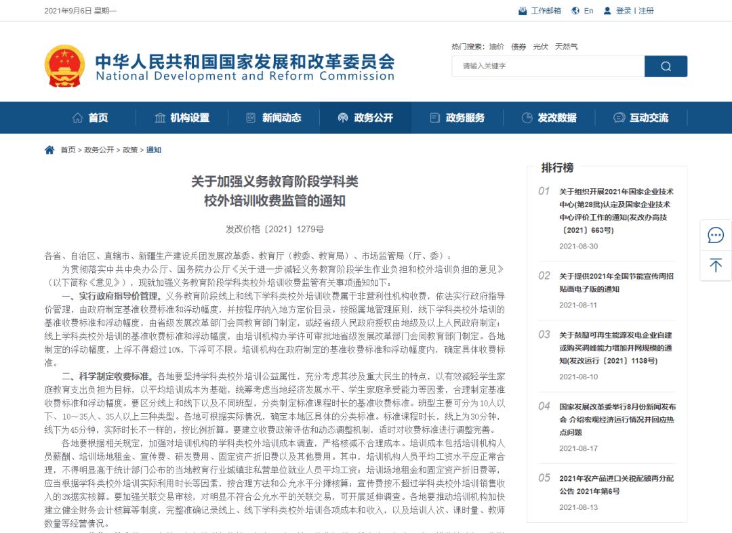
Task: Click the 排行榜 heading
Action: point(557,168)
